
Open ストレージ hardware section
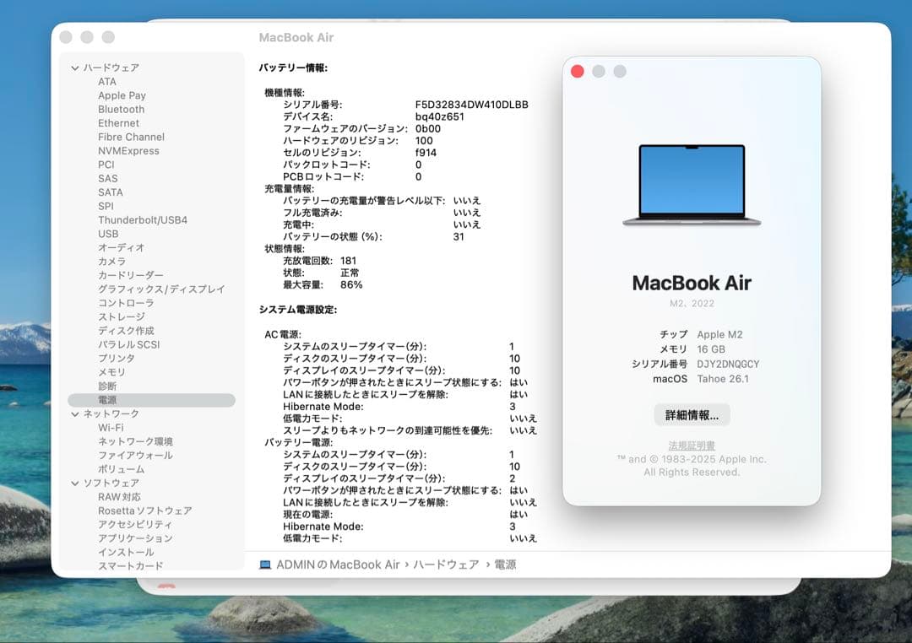pos(122,316)
